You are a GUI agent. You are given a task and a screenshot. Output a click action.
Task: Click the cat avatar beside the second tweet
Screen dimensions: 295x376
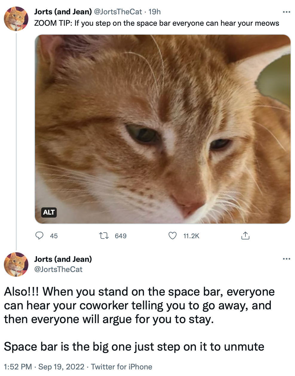tap(16, 265)
